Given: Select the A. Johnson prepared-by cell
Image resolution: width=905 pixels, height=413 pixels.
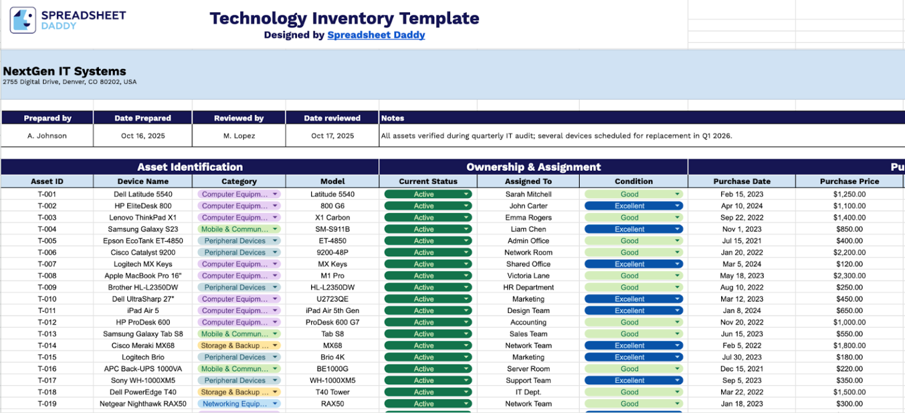Looking at the screenshot, I should [x=47, y=136].
